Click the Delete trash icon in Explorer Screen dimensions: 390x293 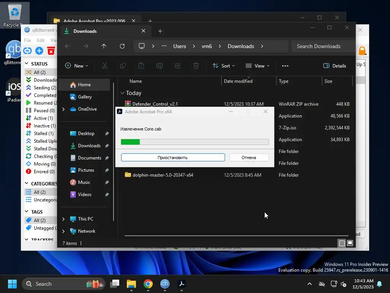tap(196, 66)
